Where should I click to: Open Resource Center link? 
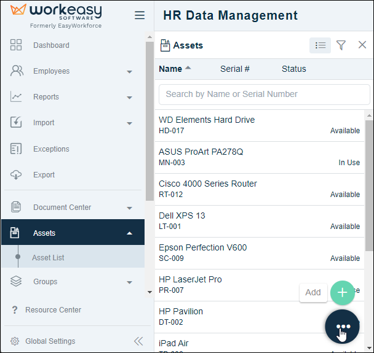point(53,309)
